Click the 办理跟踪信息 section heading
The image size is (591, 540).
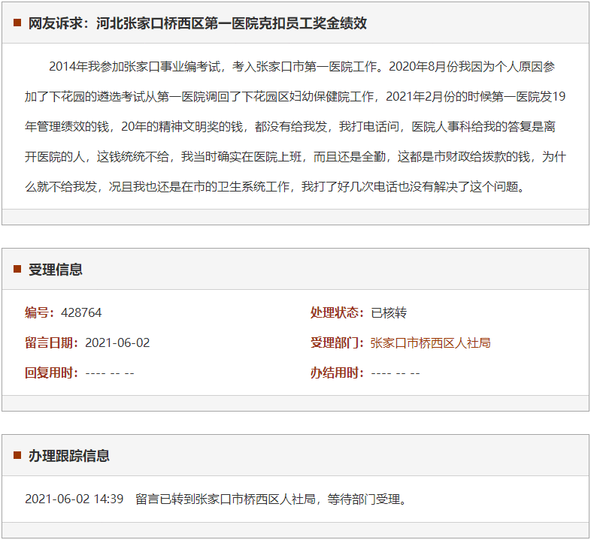pyautogui.click(x=69, y=456)
